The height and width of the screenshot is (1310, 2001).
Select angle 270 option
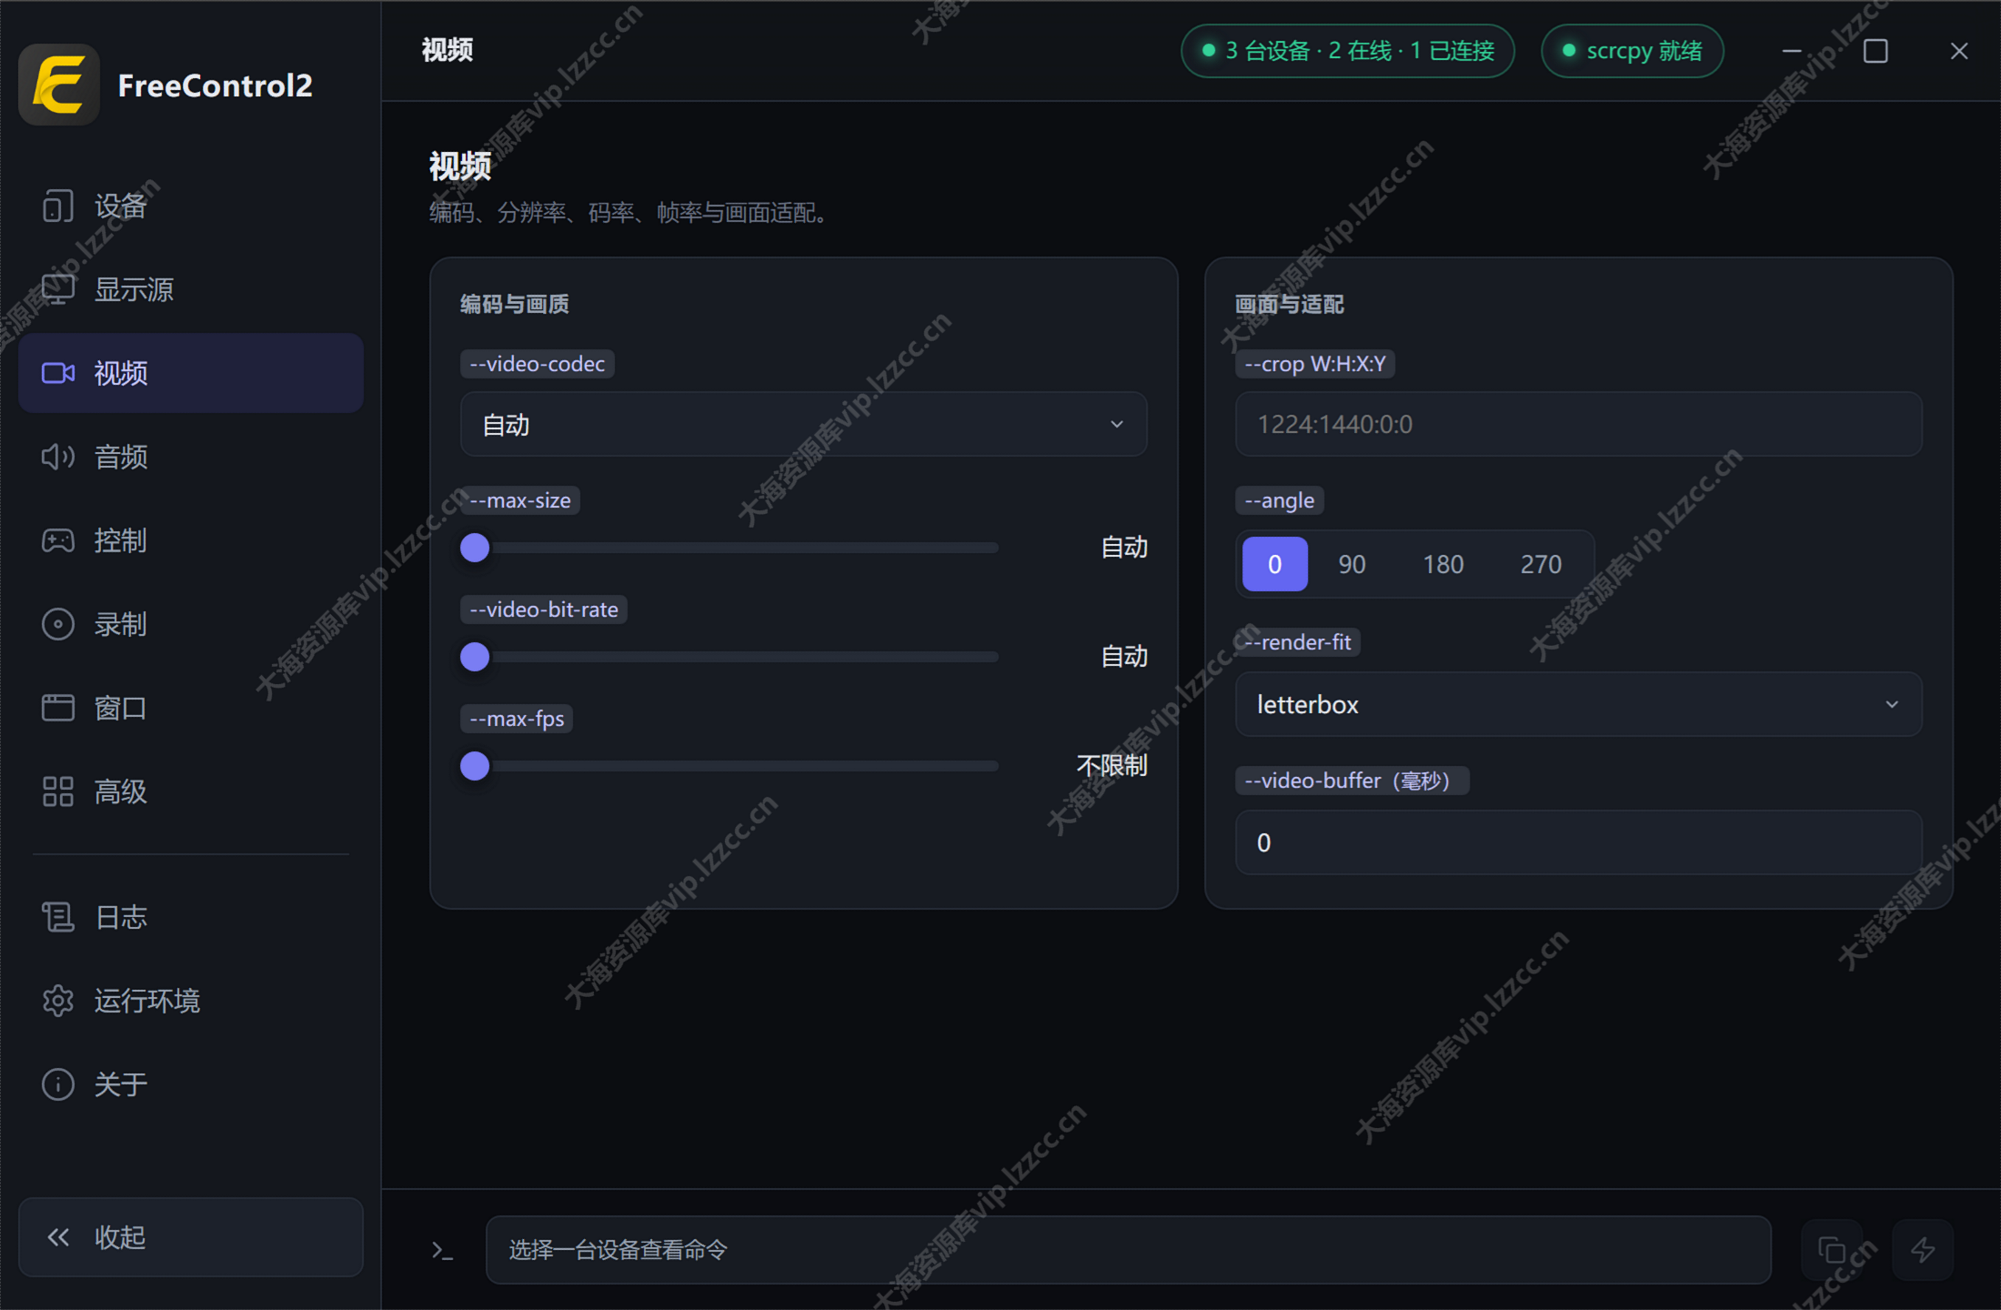(x=1541, y=564)
